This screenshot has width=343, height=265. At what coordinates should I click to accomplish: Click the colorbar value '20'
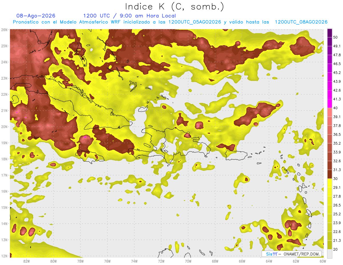click(x=336, y=249)
